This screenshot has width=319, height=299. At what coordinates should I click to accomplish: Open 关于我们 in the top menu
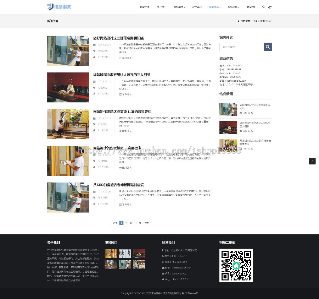tap(162, 7)
